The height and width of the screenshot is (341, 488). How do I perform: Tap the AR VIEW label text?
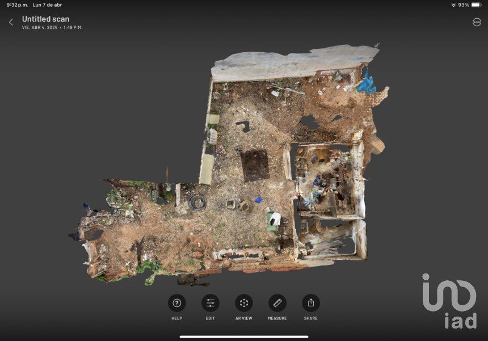[244, 318]
